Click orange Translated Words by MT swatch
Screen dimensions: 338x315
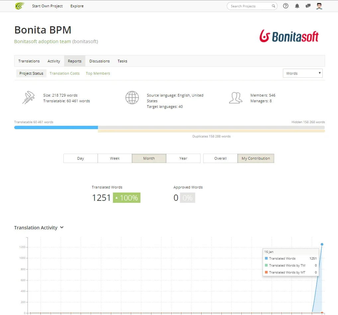tap(266, 272)
